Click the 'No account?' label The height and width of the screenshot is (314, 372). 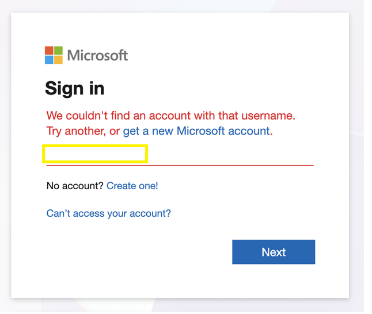click(x=75, y=186)
